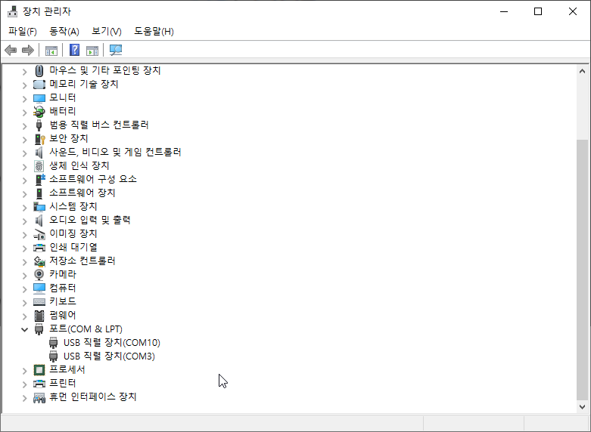
Task: Click the scrollbar down arrow
Action: tap(582, 407)
